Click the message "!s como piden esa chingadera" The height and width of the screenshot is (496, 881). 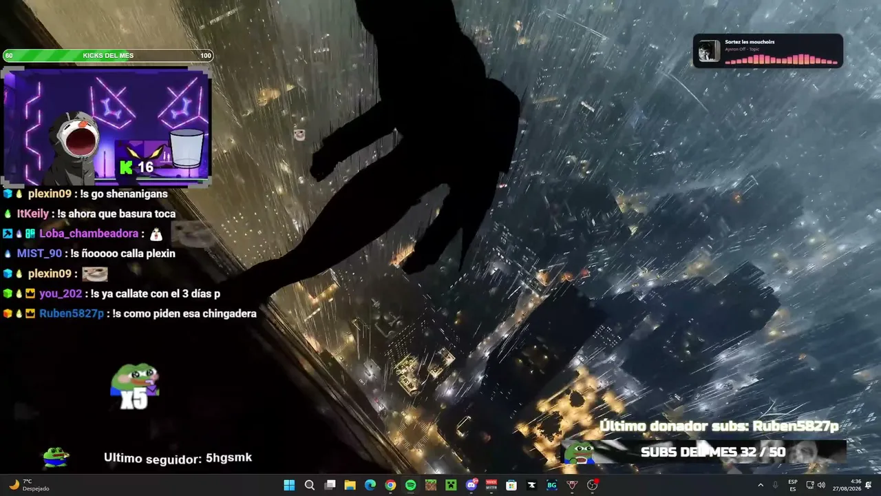[184, 313]
